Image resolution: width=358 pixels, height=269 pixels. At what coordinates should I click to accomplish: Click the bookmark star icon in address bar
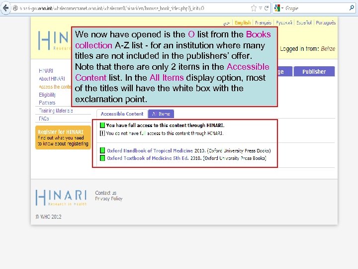(254, 8)
